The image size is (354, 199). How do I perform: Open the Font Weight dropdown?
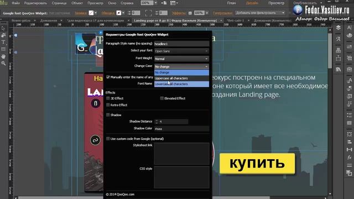(181, 59)
